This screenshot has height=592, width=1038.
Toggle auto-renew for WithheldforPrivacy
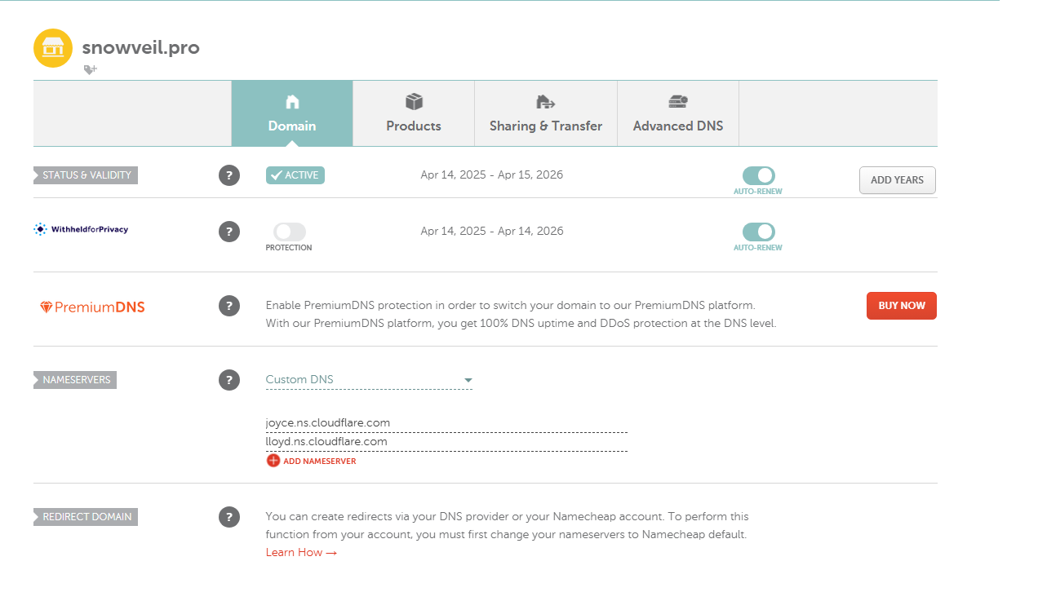pyautogui.click(x=758, y=232)
